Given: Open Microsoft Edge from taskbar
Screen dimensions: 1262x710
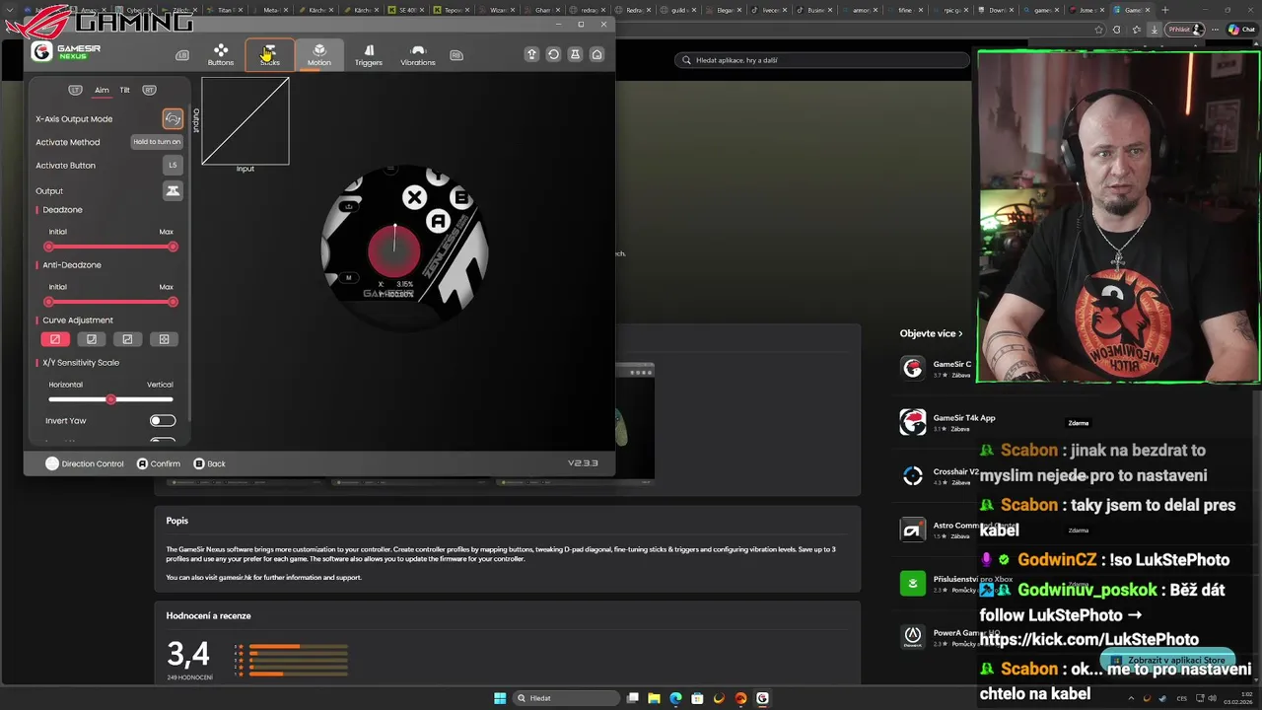Looking at the screenshot, I should (x=675, y=698).
